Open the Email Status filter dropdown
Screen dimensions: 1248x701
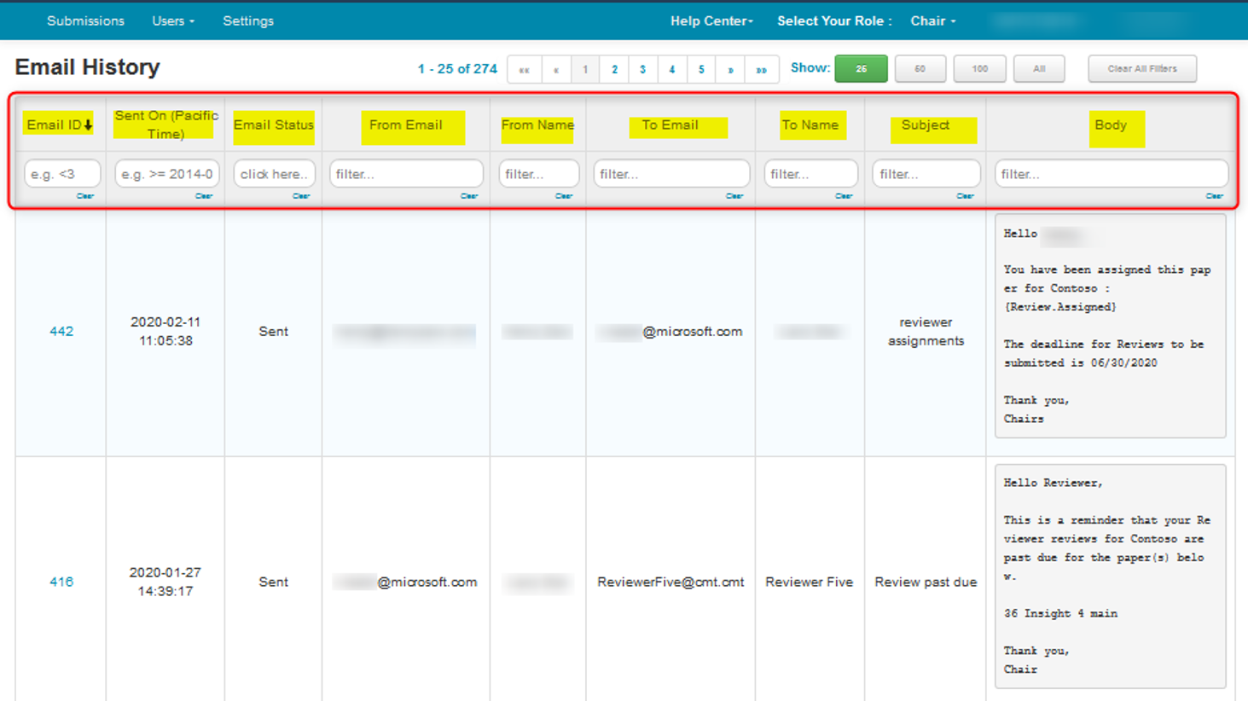274,174
